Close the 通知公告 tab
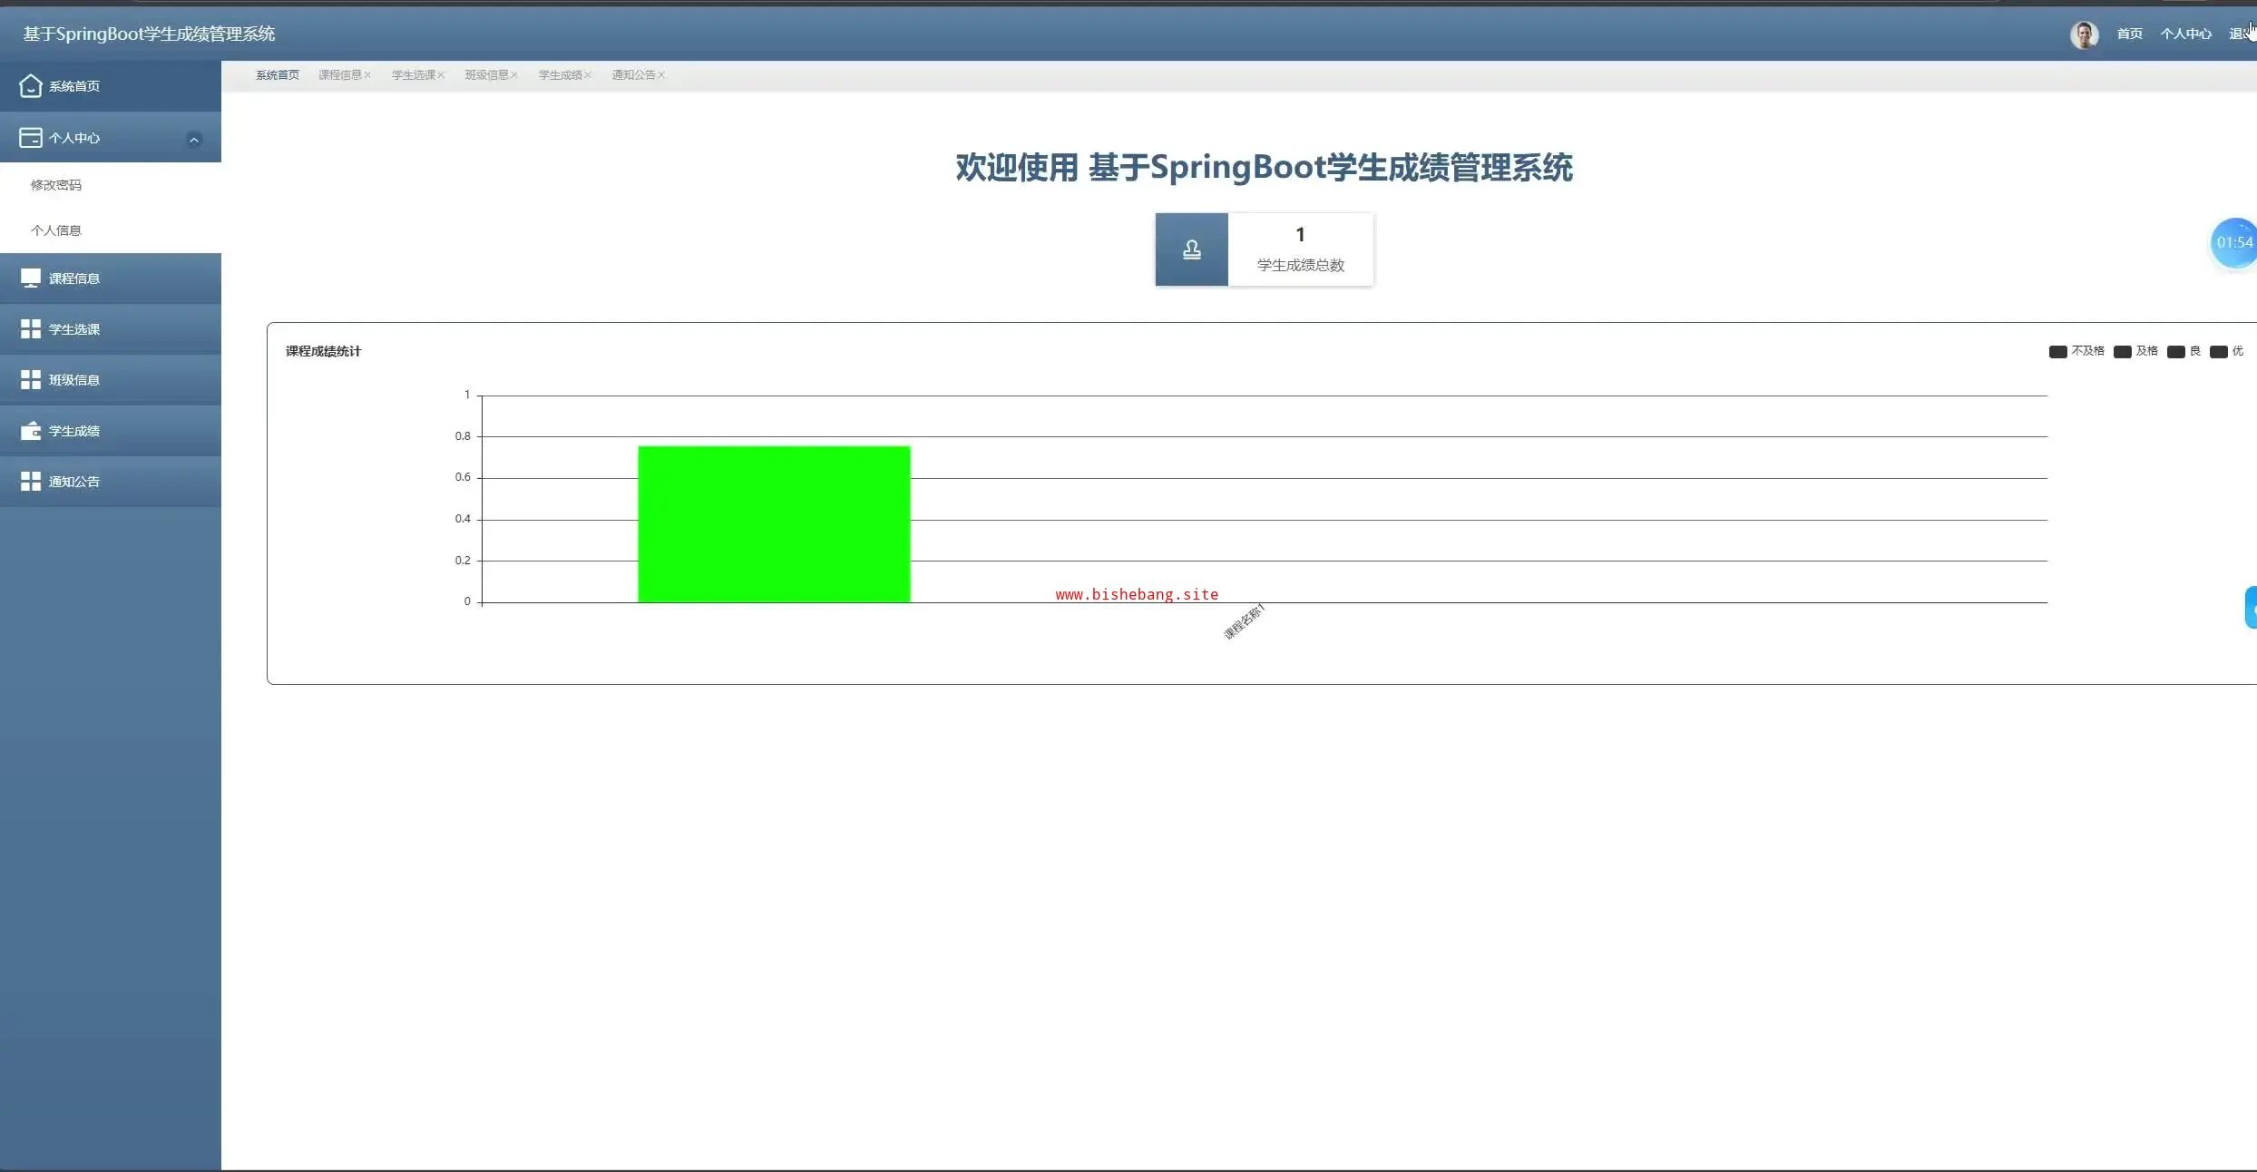The height and width of the screenshot is (1172, 2257). pos(661,75)
